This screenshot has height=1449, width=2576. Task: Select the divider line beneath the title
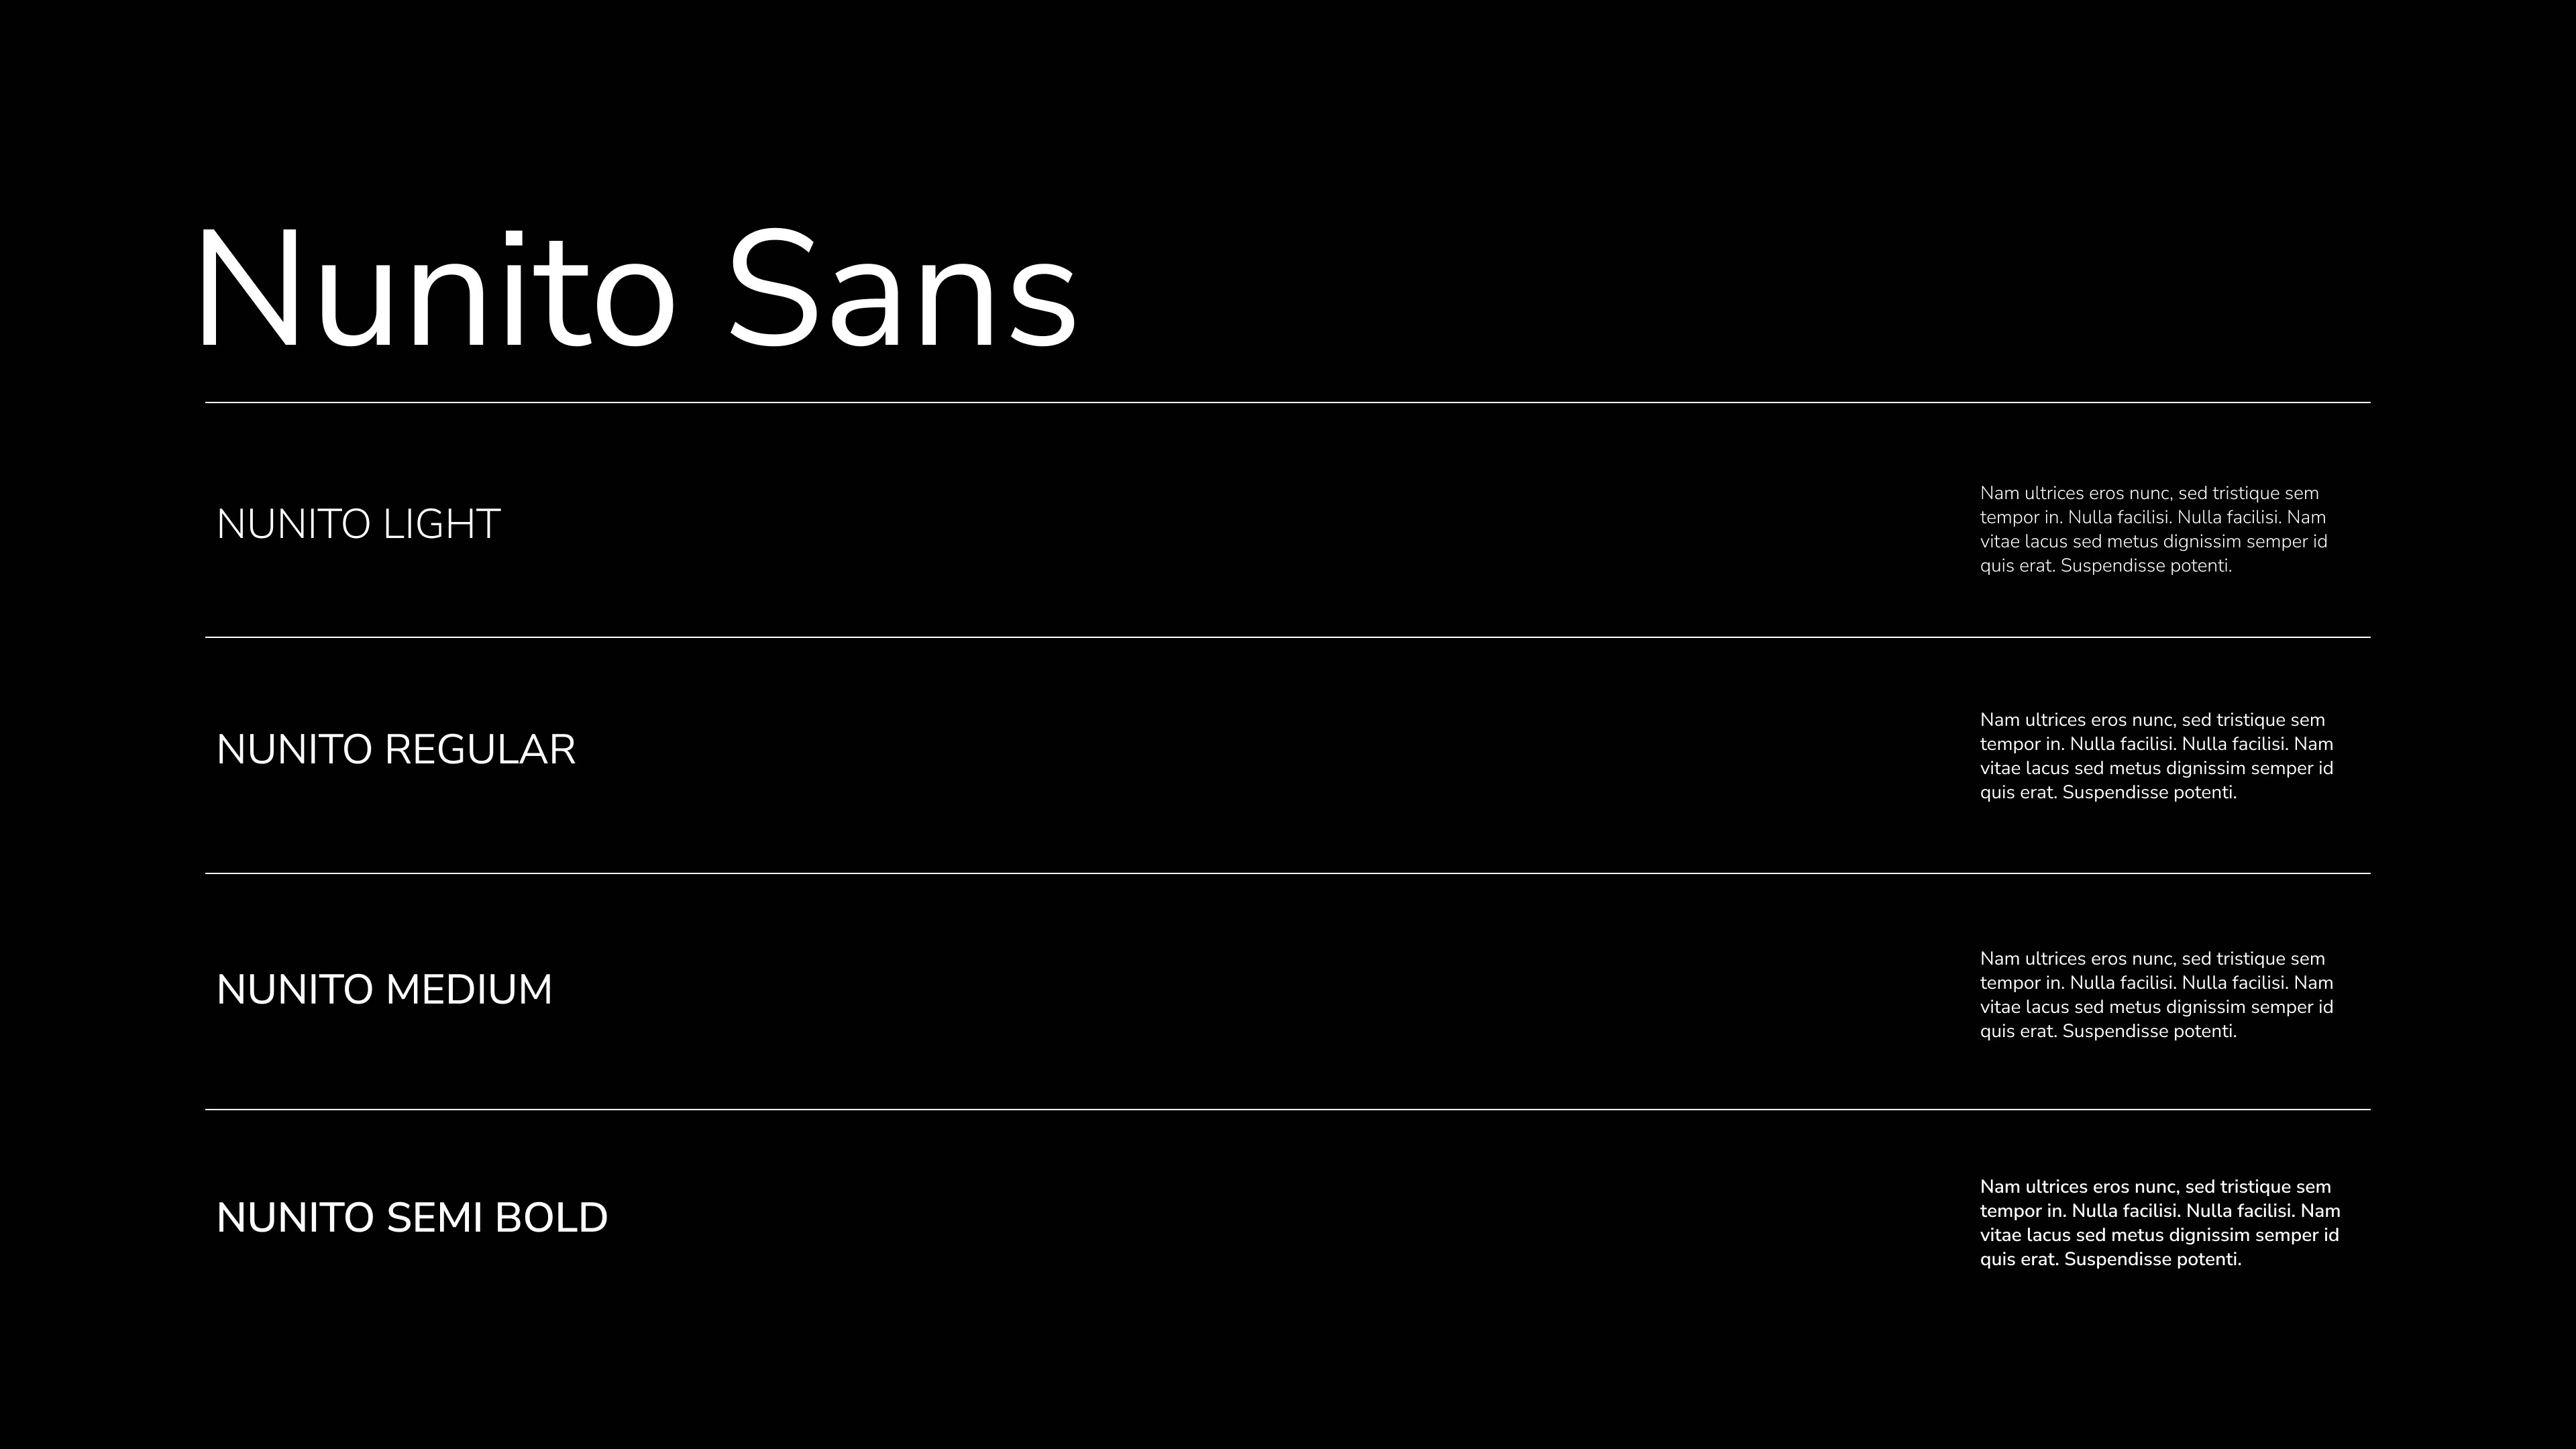[x=1288, y=403]
